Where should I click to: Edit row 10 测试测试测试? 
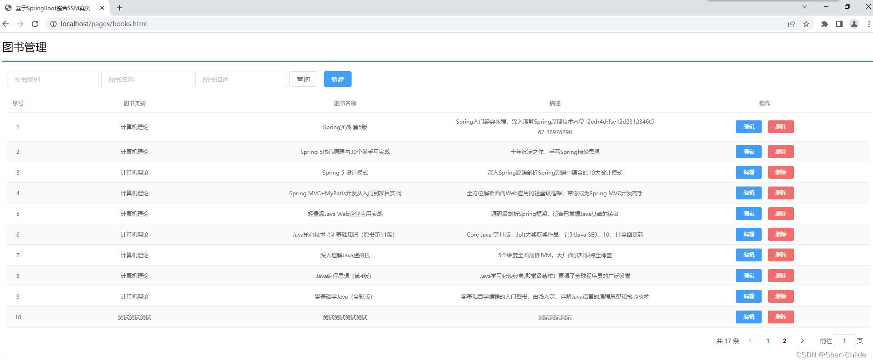point(749,317)
